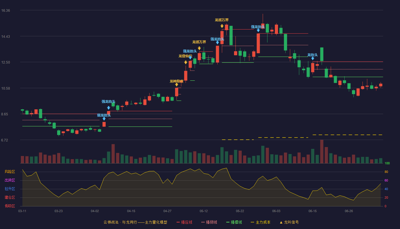The image size is (400, 229).
Task: Click the 低吸区 zone label
Action: tap(10, 206)
